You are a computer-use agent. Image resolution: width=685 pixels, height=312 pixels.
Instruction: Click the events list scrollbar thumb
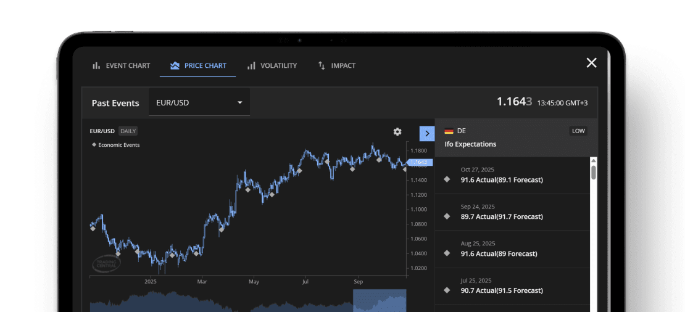point(594,171)
